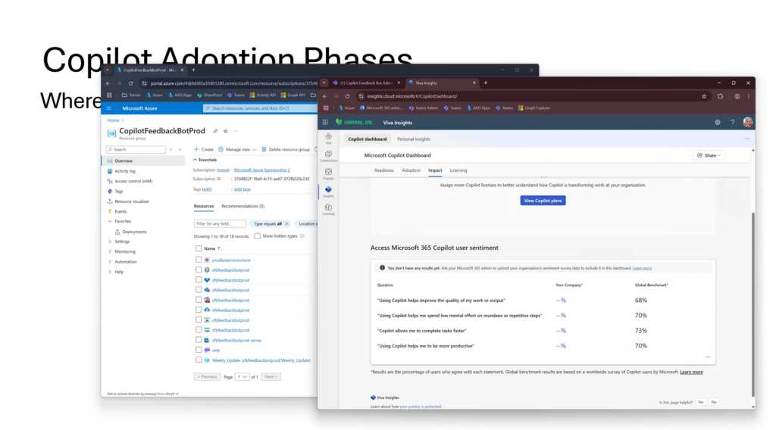776x430 pixels.
Task: Select the Insights icon in the left rail
Action: click(328, 192)
